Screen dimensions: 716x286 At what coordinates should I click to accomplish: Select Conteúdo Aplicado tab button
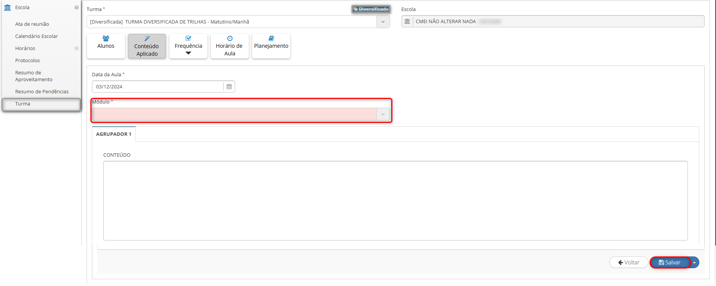coord(147,46)
